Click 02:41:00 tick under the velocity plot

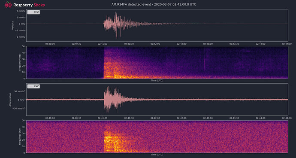click(103, 44)
